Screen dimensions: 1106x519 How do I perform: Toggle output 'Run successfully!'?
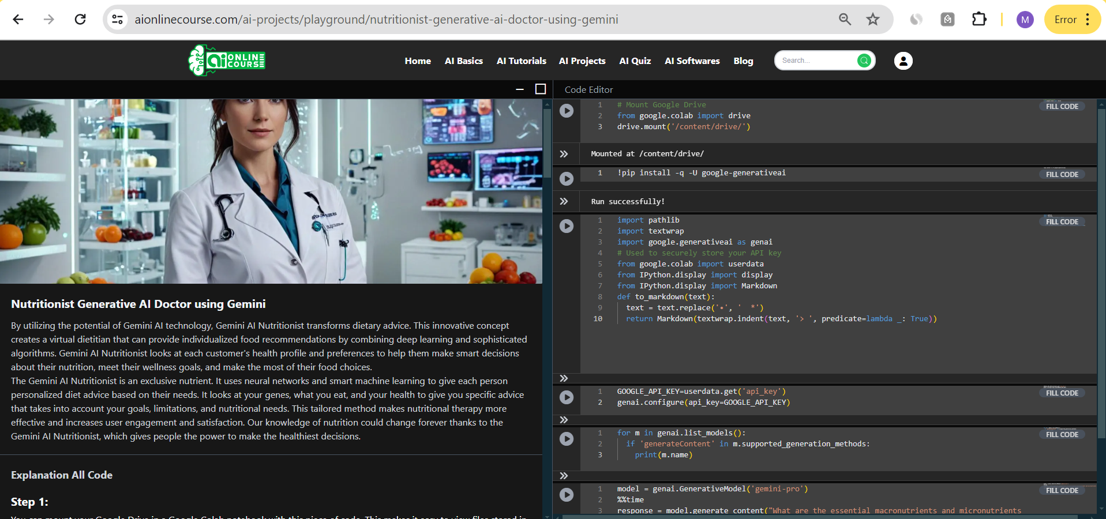click(x=564, y=201)
